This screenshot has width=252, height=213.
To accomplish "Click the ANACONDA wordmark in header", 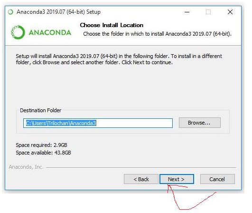I will (x=50, y=32).
